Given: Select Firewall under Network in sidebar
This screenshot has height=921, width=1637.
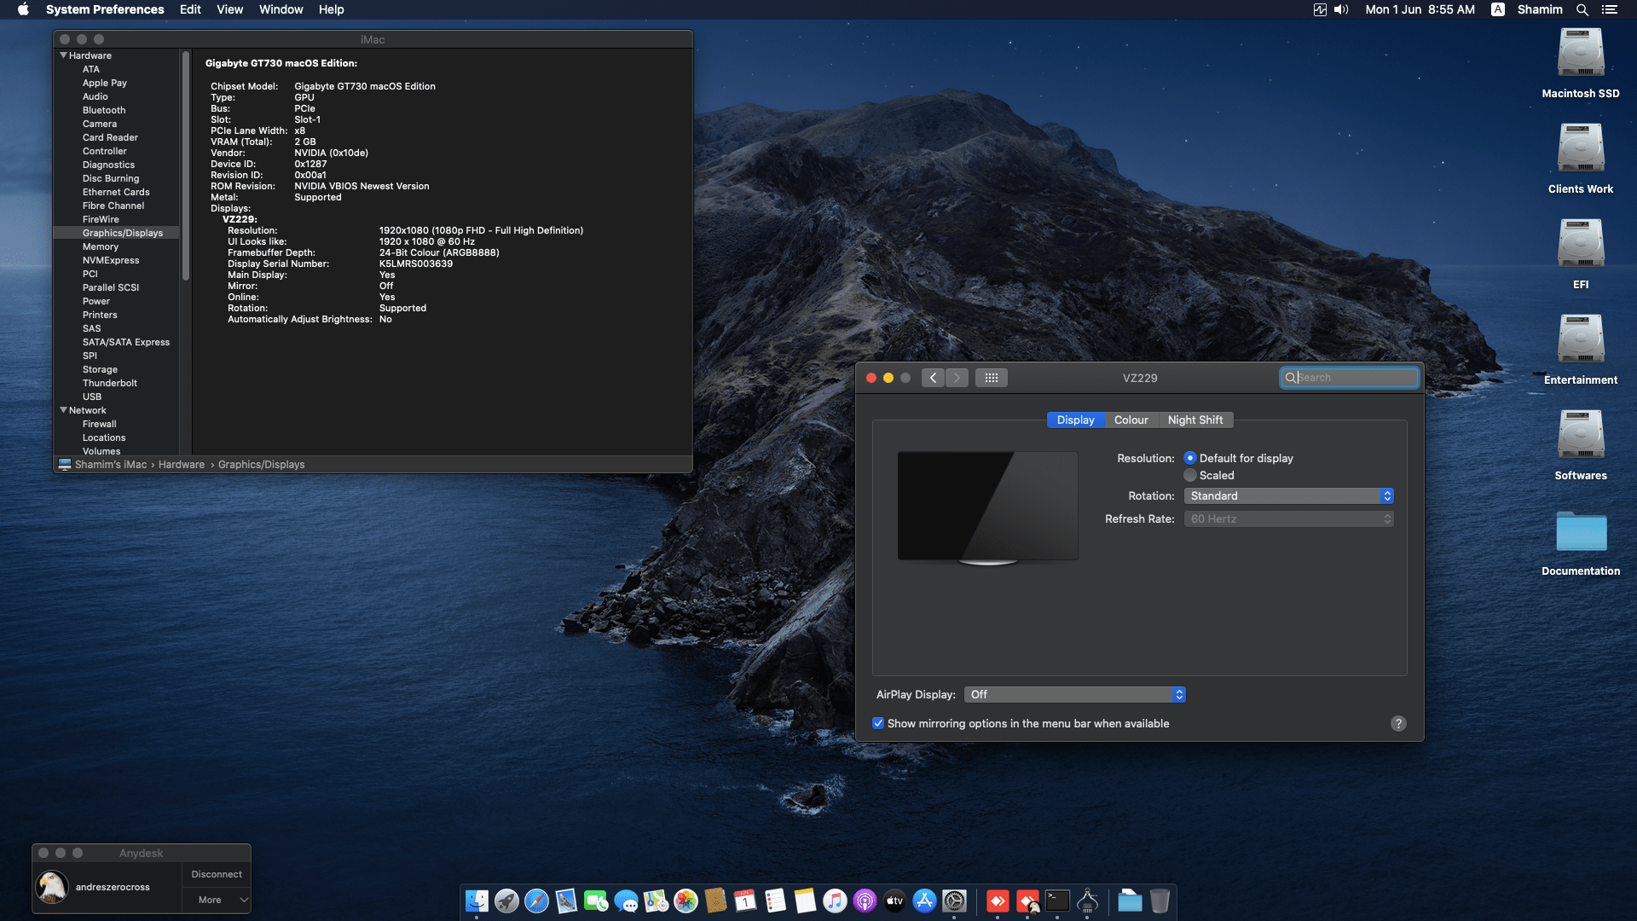Looking at the screenshot, I should 100,424.
